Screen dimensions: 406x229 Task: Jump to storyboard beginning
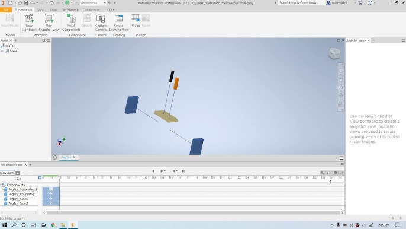click(x=153, y=171)
